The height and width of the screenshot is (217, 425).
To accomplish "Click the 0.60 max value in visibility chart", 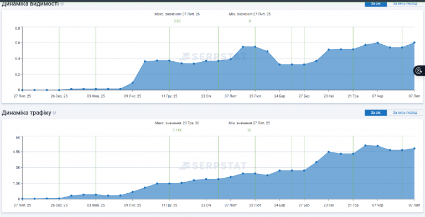I will coord(177,21).
